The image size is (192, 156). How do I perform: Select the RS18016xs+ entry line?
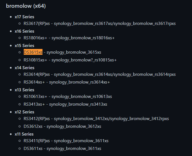click(69, 38)
